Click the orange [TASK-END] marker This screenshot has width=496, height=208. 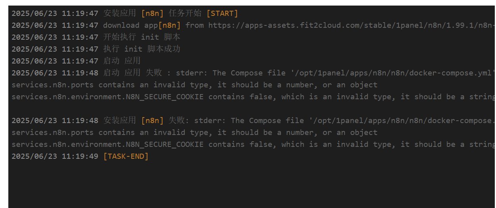(x=126, y=156)
